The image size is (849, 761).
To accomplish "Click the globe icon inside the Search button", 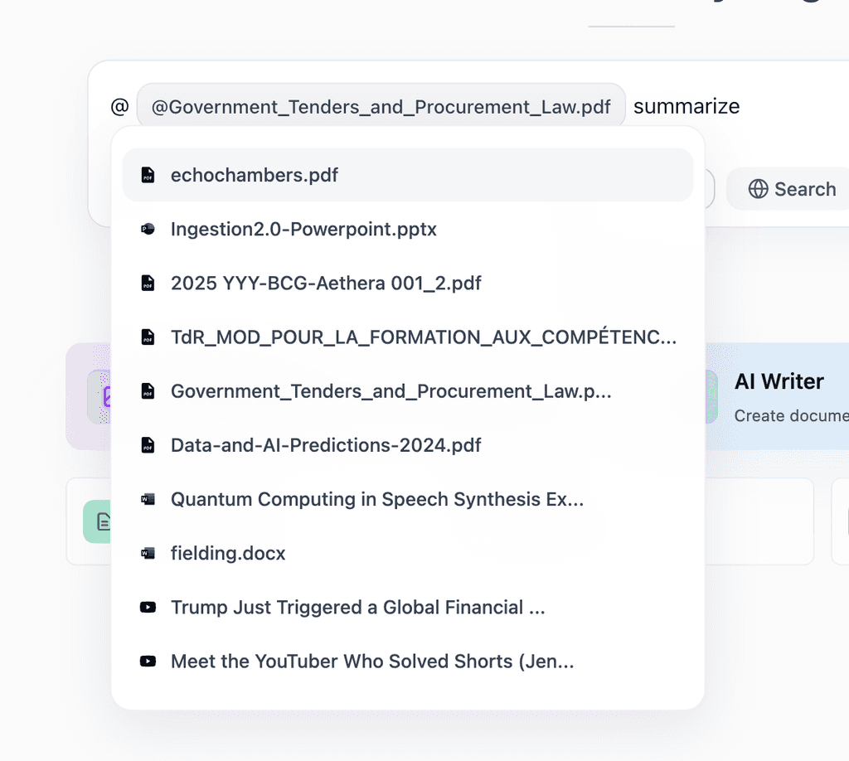I will (x=759, y=189).
